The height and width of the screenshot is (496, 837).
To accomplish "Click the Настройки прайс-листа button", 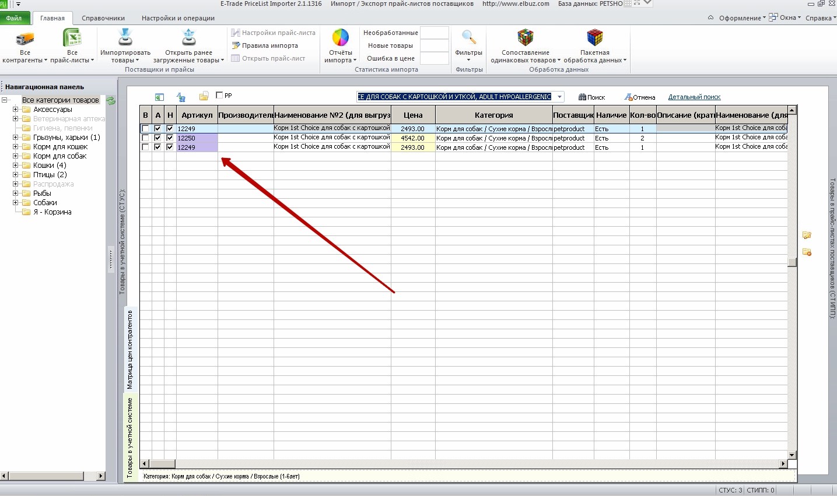I will 273,33.
